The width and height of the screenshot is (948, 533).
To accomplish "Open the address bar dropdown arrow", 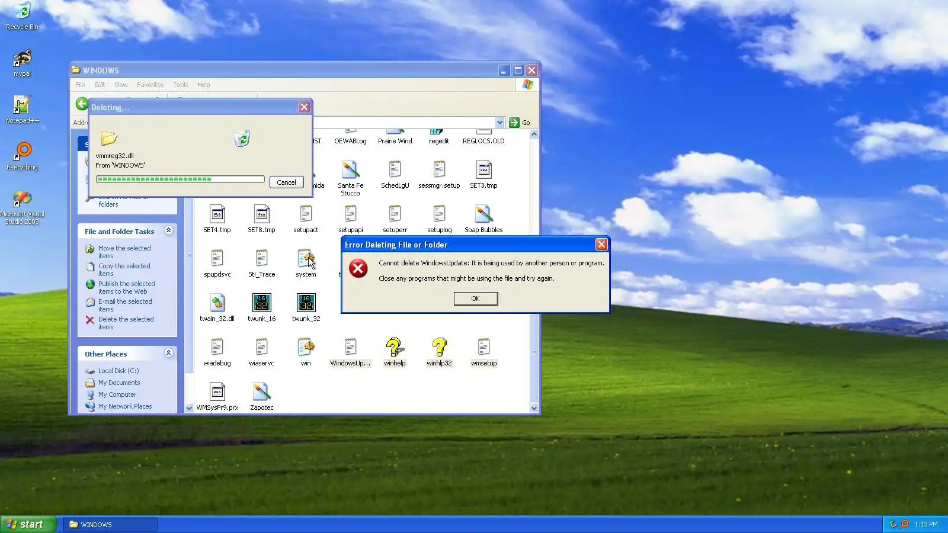I will 499,123.
